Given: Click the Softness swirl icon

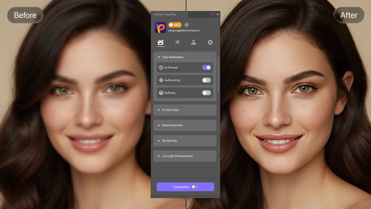Looking at the screenshot, I should 161,92.
